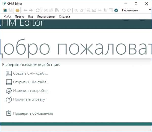Click the Copy icon in toolbar
Viewport: 152px width, 132px height.
click(x=51, y=10)
